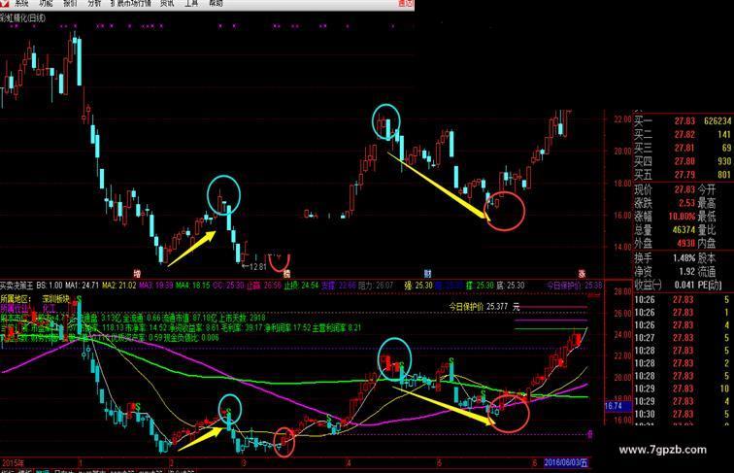This screenshot has width=734, height=473.
Task: Click the 买一 bid row at 27.83
Action: click(x=684, y=120)
